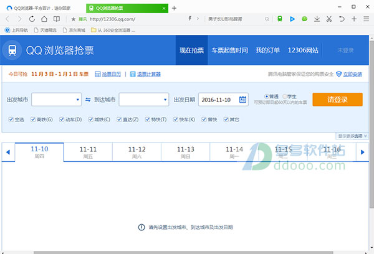Toggle the 快车(K) checkbox
The height and width of the screenshot is (254, 374).
point(176,120)
